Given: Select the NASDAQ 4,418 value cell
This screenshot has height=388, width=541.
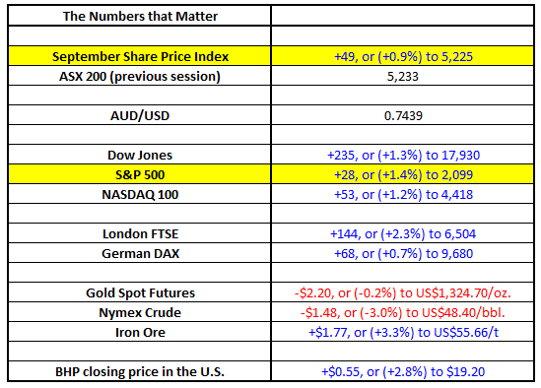Looking at the screenshot, I should tap(403, 194).
